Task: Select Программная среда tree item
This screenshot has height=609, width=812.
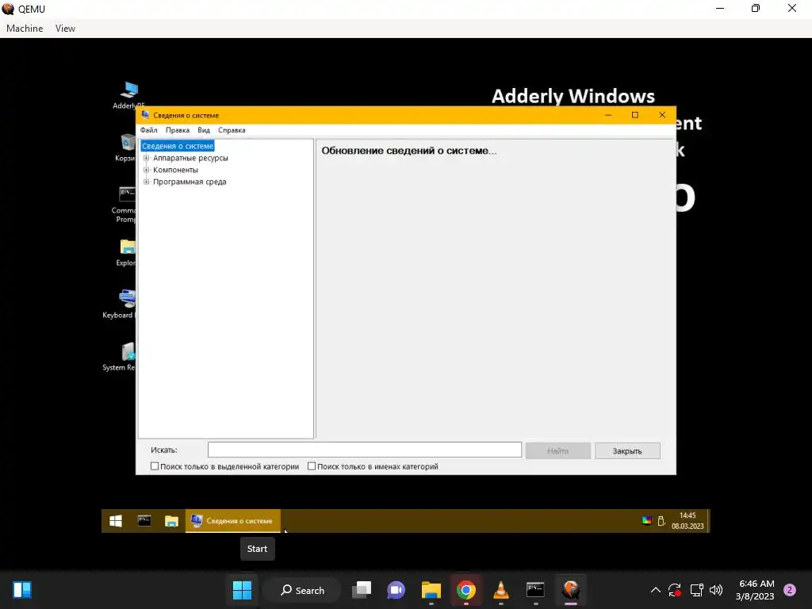Action: click(x=190, y=182)
